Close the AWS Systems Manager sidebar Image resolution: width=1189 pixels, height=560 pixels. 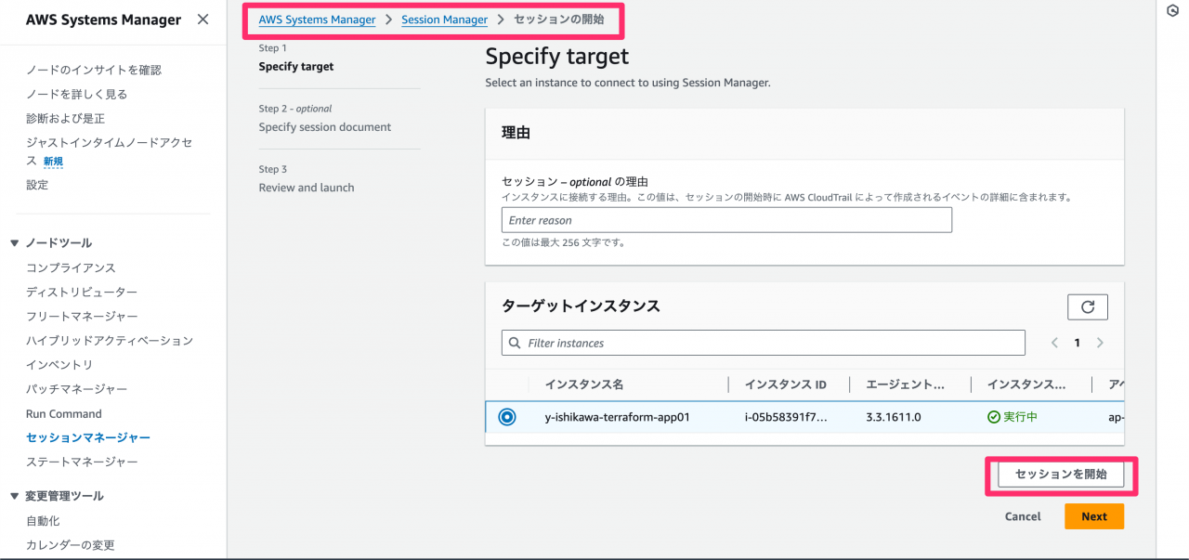pyautogui.click(x=203, y=20)
